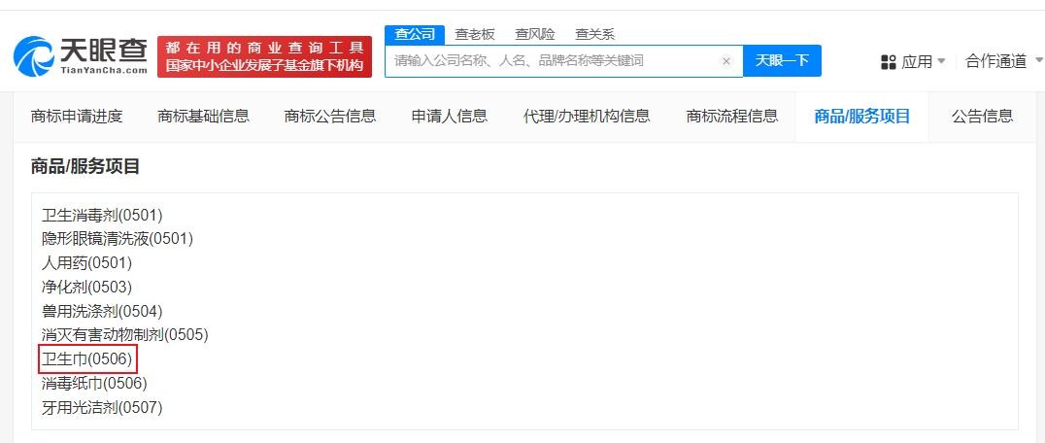Screen dimensions: 1045x443
Task: Go to the 商标基础信息 tab
Action: click(203, 116)
